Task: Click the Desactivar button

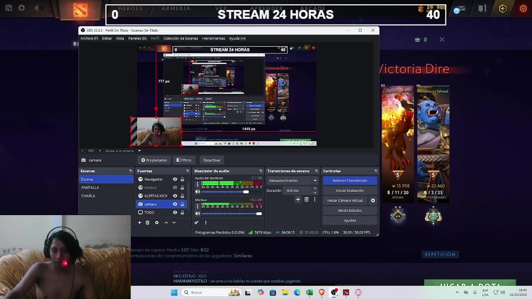Action: point(212,160)
